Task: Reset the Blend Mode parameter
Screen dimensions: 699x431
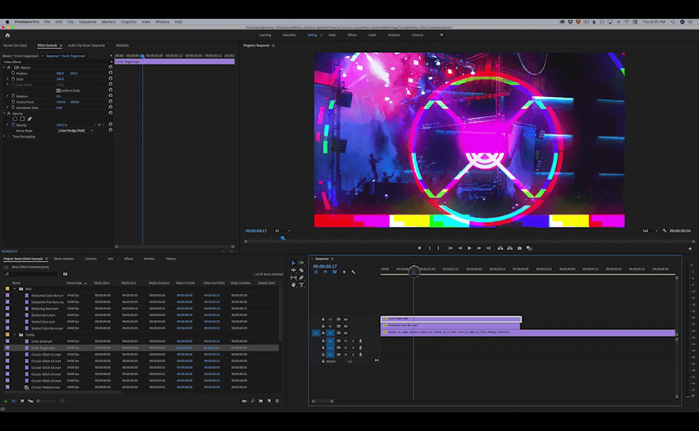Action: pos(110,130)
